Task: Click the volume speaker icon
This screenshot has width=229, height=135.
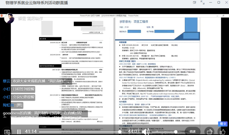Action: coord(146,132)
